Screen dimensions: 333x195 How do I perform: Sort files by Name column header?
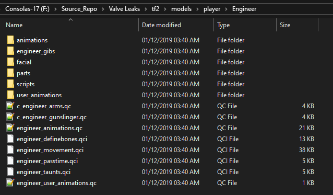(14, 25)
